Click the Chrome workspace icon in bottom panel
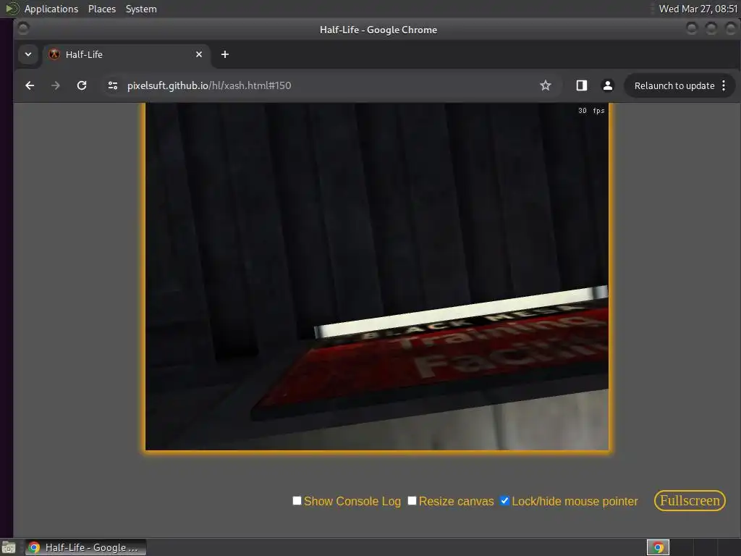Screen dimensions: 741x556 click(x=658, y=547)
